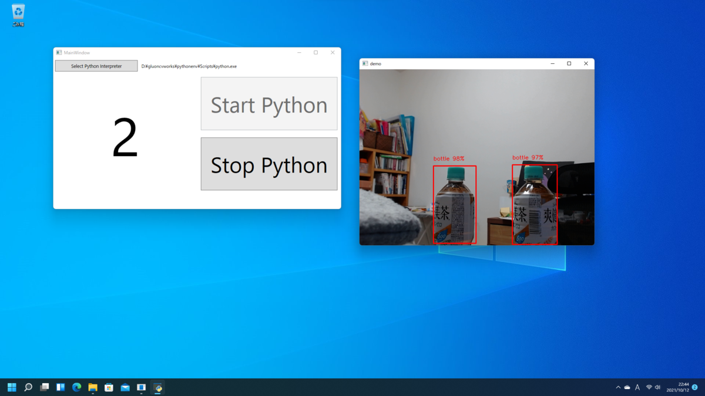Open Microsoft Store from the taskbar
The image size is (705, 396).
109,387
